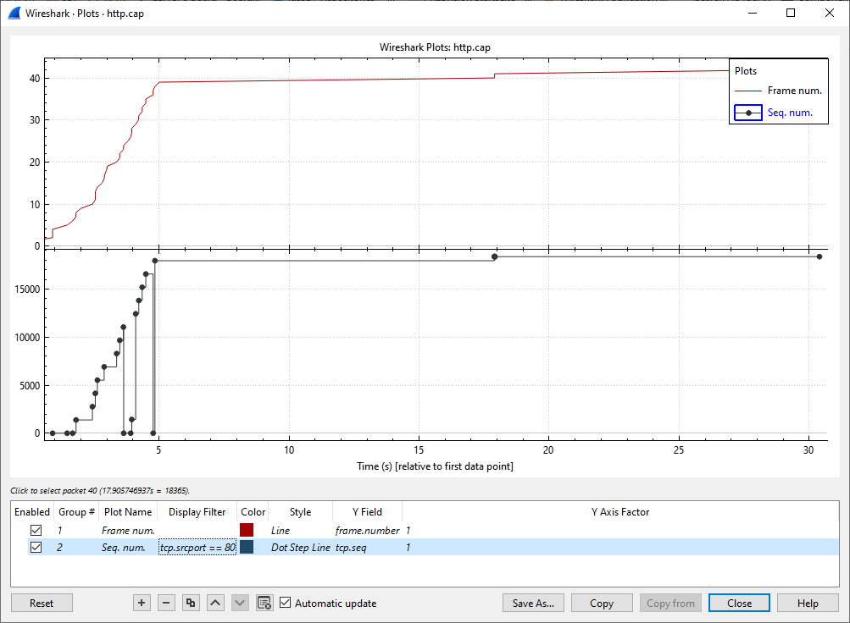Open the Line style cell for Frame num.
The image size is (850, 623).
[281, 530]
